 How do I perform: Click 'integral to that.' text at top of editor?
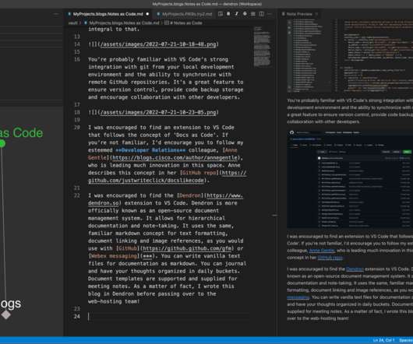pyautogui.click(x=114, y=29)
